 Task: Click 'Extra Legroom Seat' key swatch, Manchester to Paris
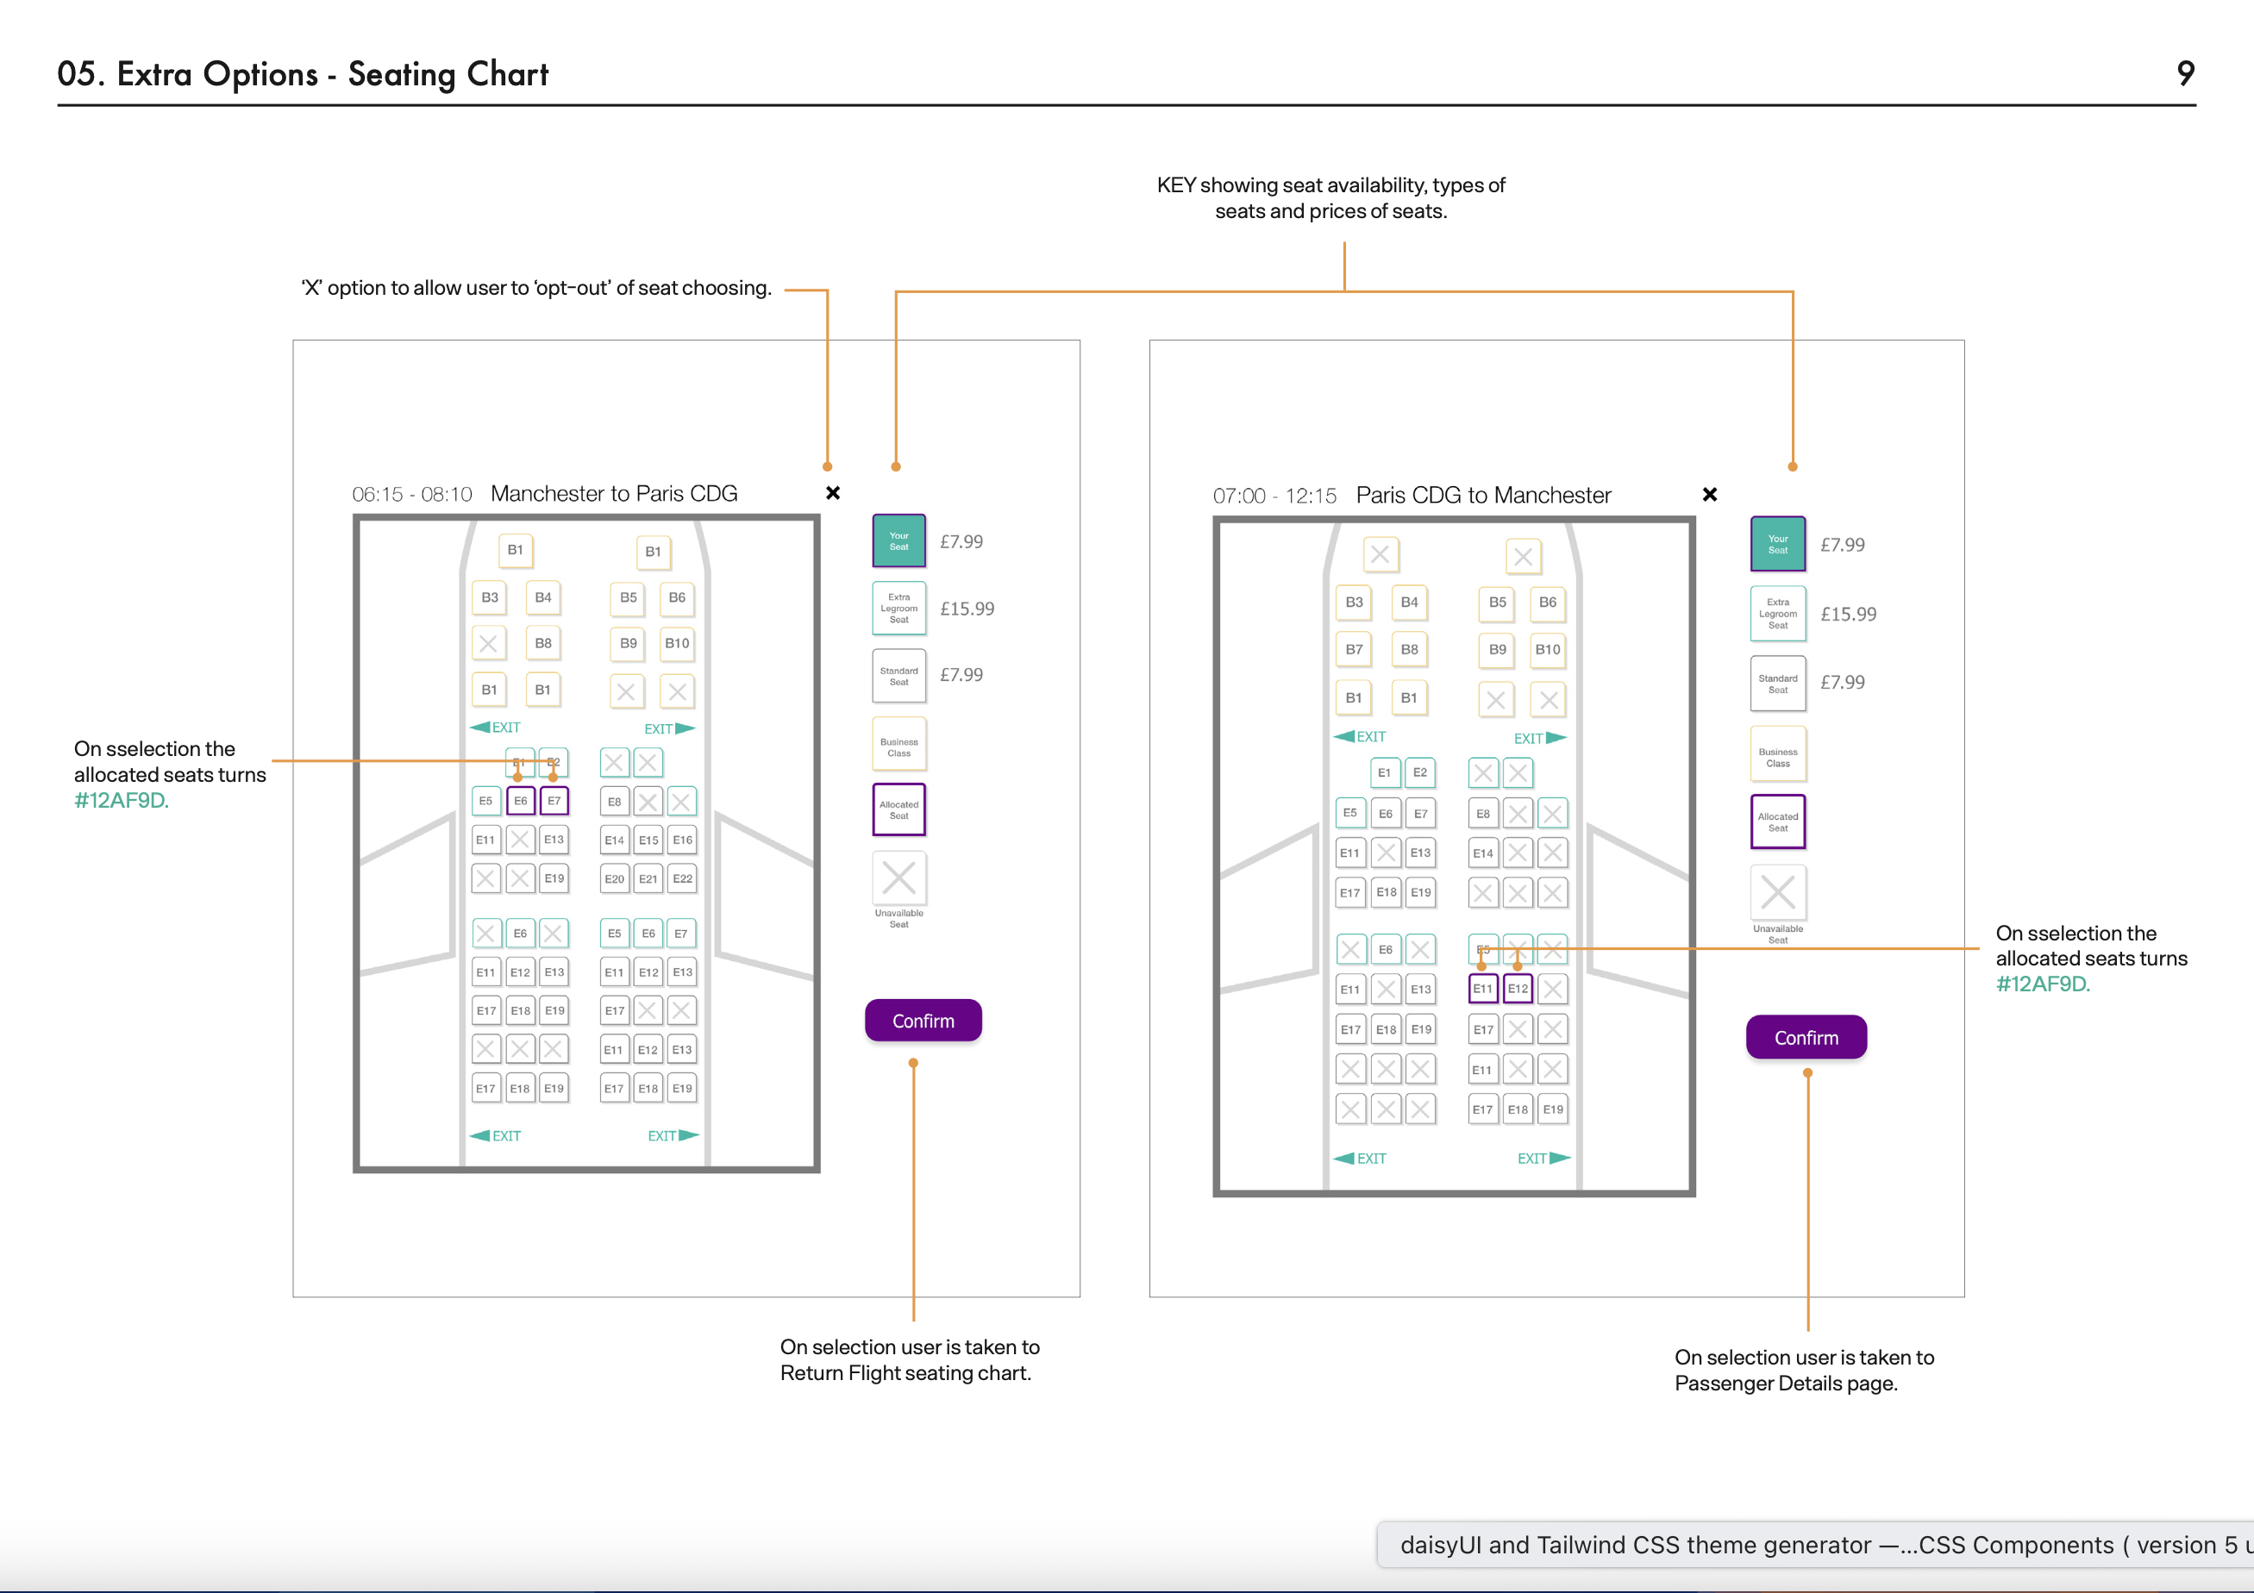pyautogui.click(x=899, y=609)
